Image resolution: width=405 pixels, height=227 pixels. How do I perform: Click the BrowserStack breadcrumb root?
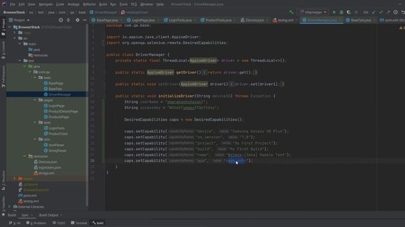coord(14,12)
